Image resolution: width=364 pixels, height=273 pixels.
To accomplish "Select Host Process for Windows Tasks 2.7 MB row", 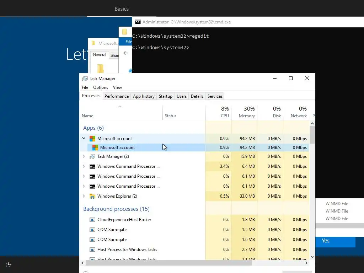I will click(x=194, y=250).
